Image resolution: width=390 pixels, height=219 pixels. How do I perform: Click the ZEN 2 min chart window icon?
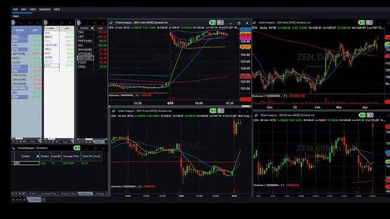[x=111, y=23]
